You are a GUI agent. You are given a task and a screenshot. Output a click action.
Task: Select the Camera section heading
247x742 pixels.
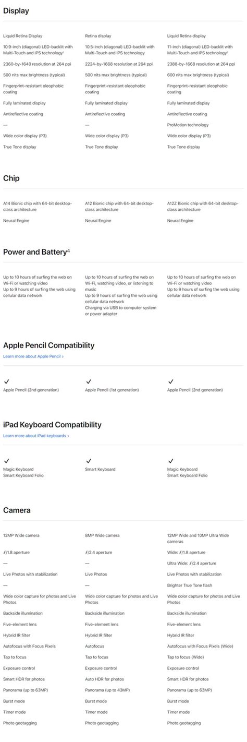pyautogui.click(x=17, y=510)
